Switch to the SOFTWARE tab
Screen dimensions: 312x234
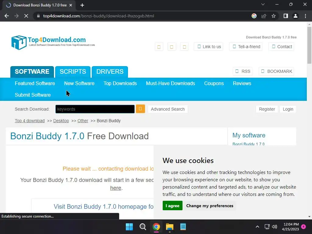(x=32, y=72)
